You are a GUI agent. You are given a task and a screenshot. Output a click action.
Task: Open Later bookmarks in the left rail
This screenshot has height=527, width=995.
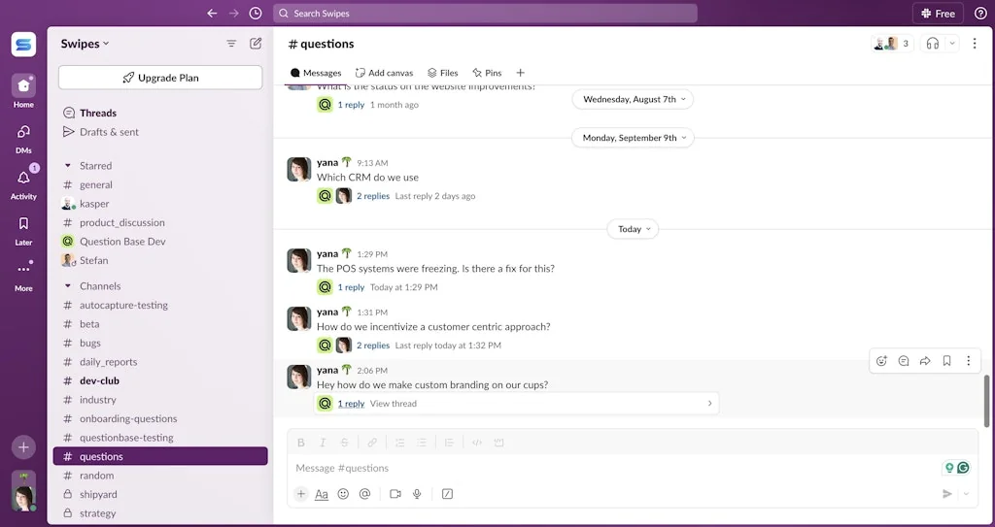pos(23,230)
